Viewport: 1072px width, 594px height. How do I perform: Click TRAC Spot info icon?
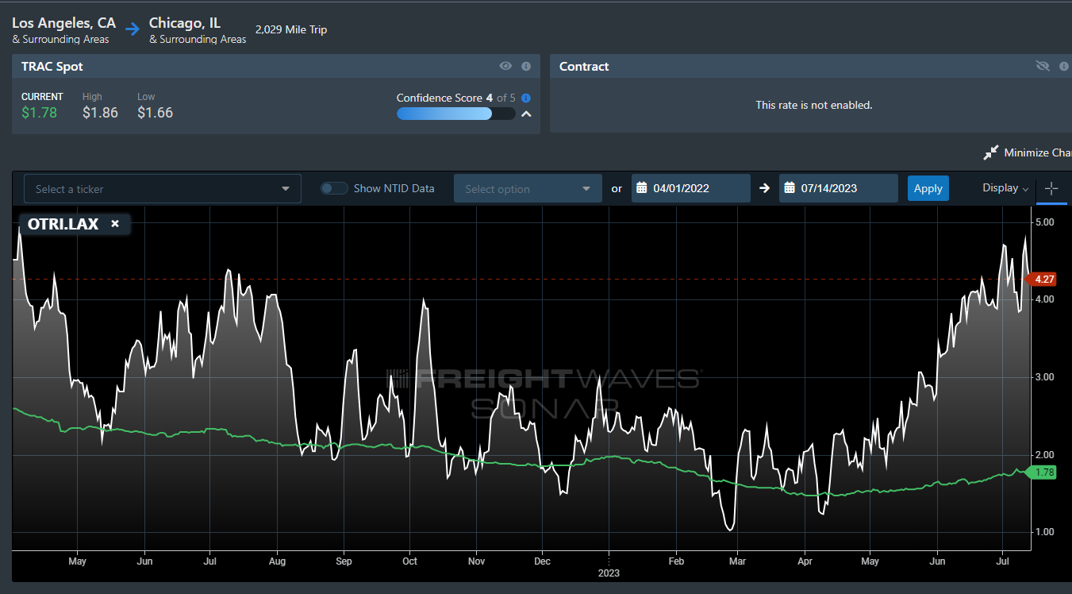click(x=526, y=67)
